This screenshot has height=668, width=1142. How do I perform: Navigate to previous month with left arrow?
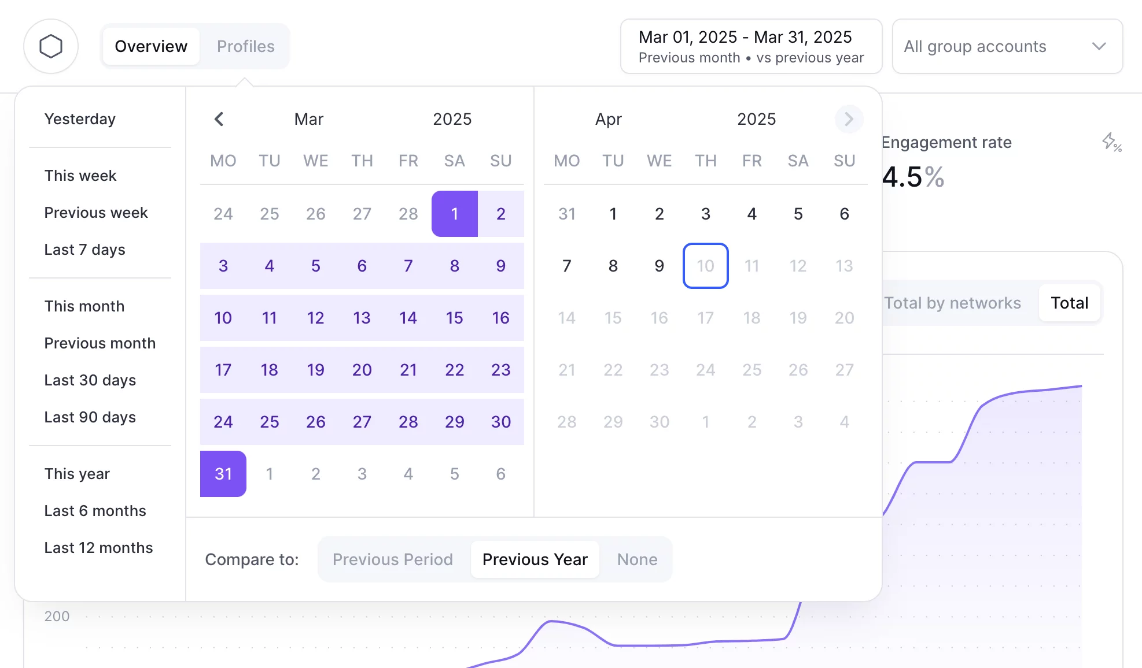tap(219, 119)
